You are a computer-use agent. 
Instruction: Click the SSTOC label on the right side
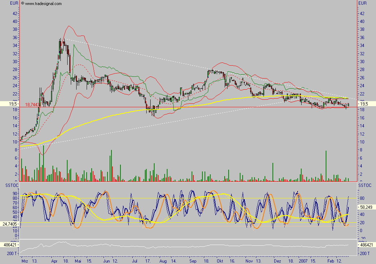pos(364,185)
